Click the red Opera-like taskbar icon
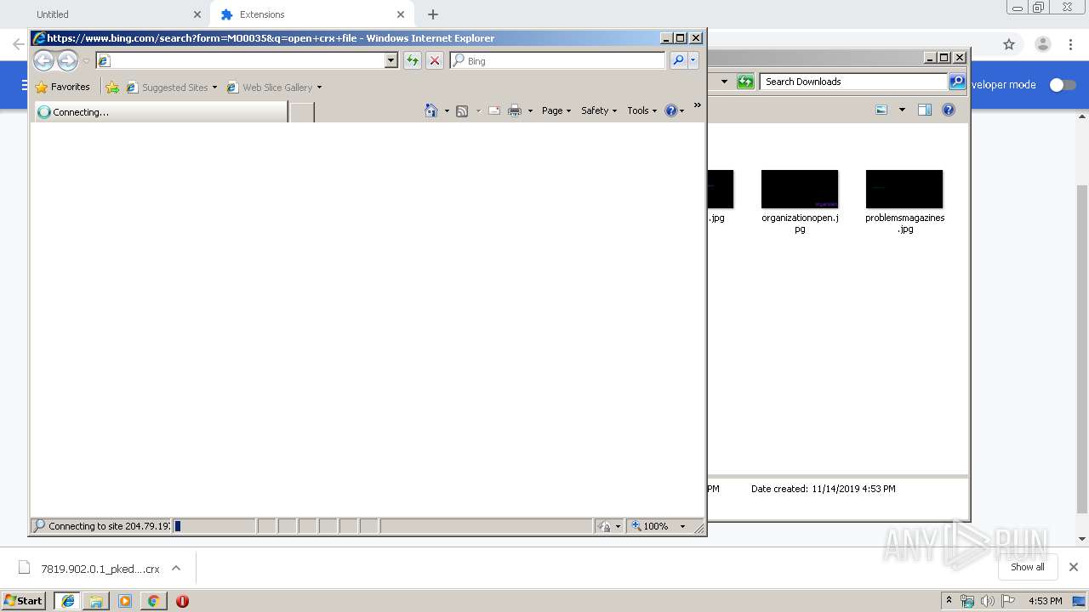The width and height of the screenshot is (1089, 612). pyautogui.click(x=182, y=601)
